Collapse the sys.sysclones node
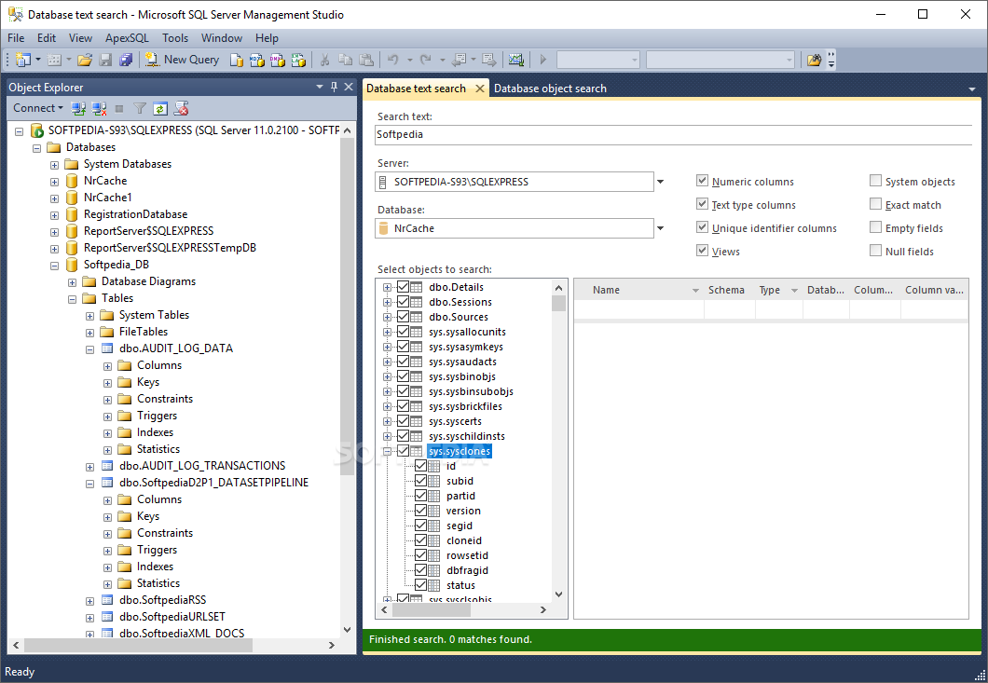 click(x=387, y=451)
